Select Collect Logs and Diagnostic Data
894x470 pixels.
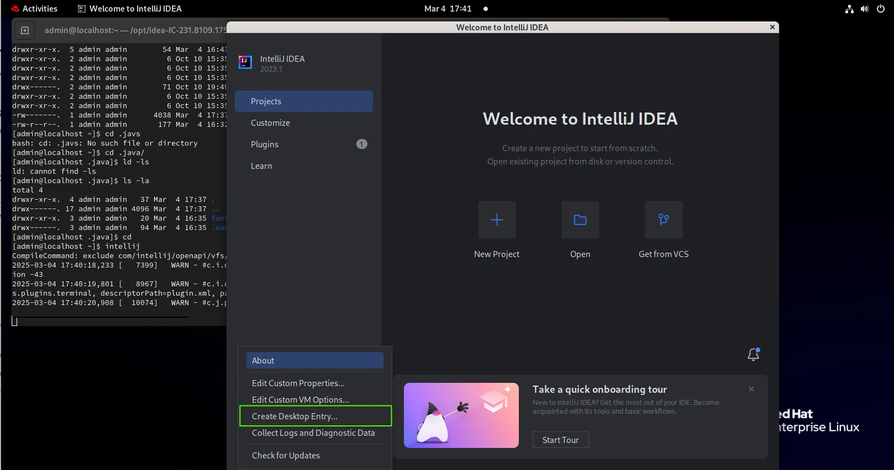pos(315,433)
